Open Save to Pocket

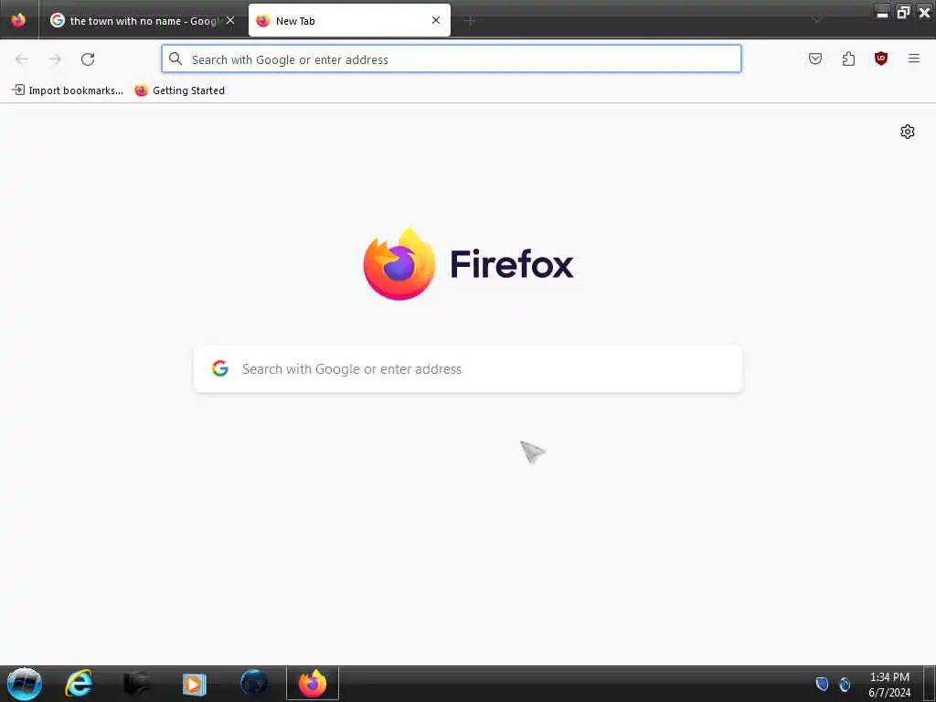pyautogui.click(x=815, y=58)
